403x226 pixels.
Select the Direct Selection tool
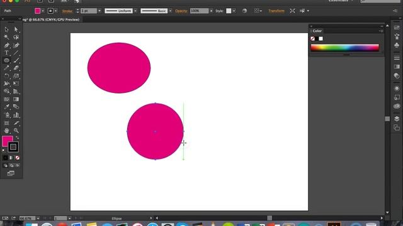pos(16,30)
